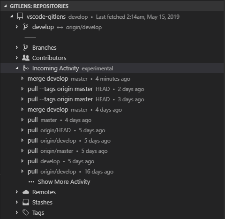Select pull --tags origin master 2 days ago

click(x=112, y=89)
